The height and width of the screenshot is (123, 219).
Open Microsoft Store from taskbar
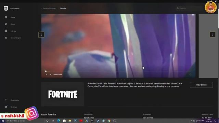pyautogui.click(x=64, y=121)
